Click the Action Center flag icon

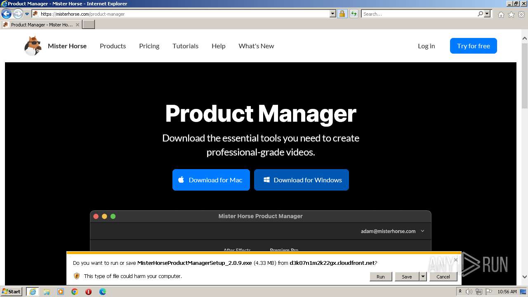pyautogui.click(x=488, y=292)
